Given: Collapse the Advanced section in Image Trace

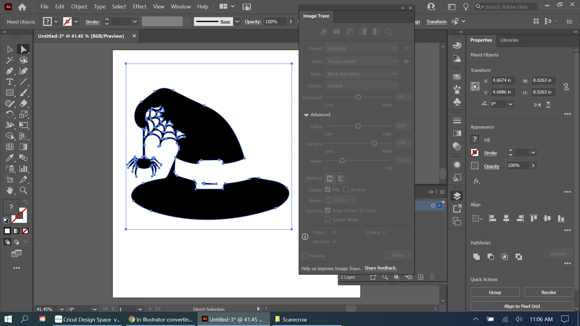Looking at the screenshot, I should (306, 115).
